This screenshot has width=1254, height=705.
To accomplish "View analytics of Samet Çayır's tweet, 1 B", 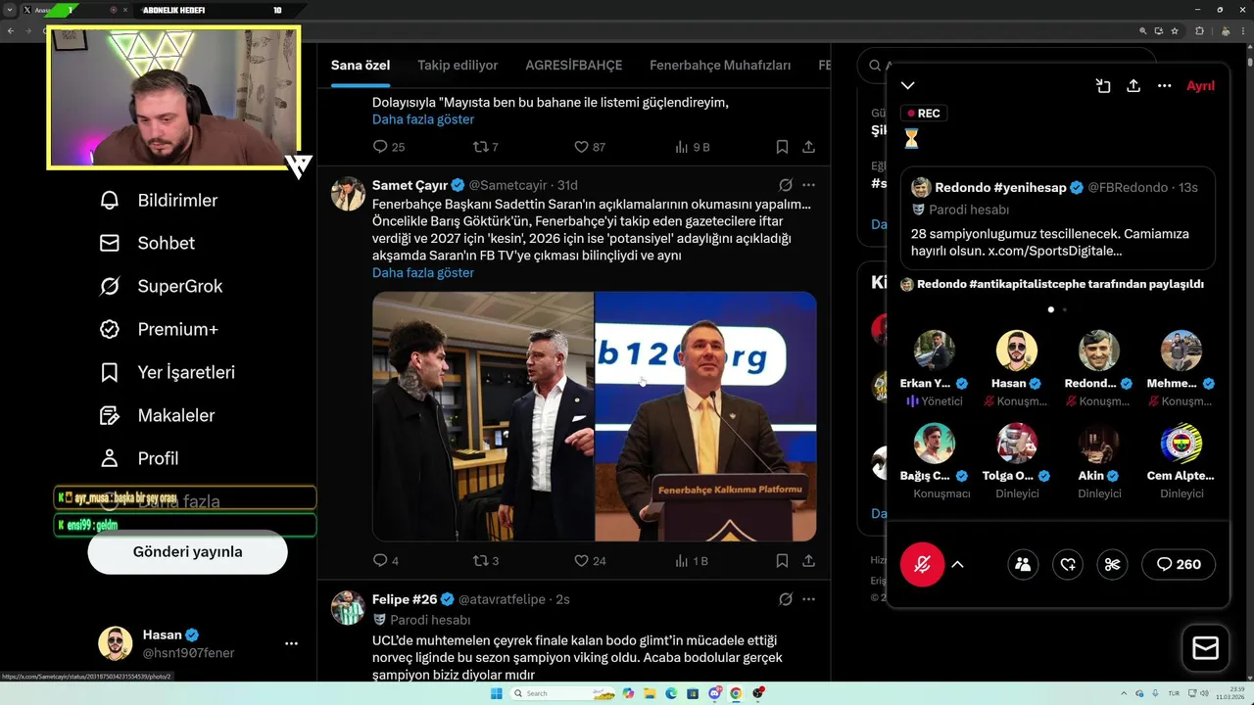I will (x=691, y=561).
